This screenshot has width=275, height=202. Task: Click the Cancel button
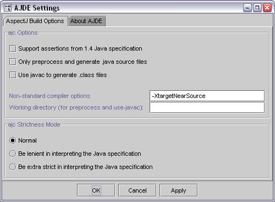[x=137, y=190]
